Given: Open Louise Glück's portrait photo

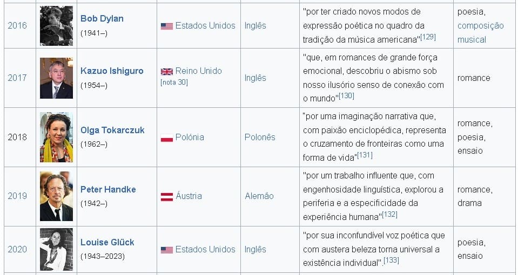Looking at the screenshot, I should point(56,249).
